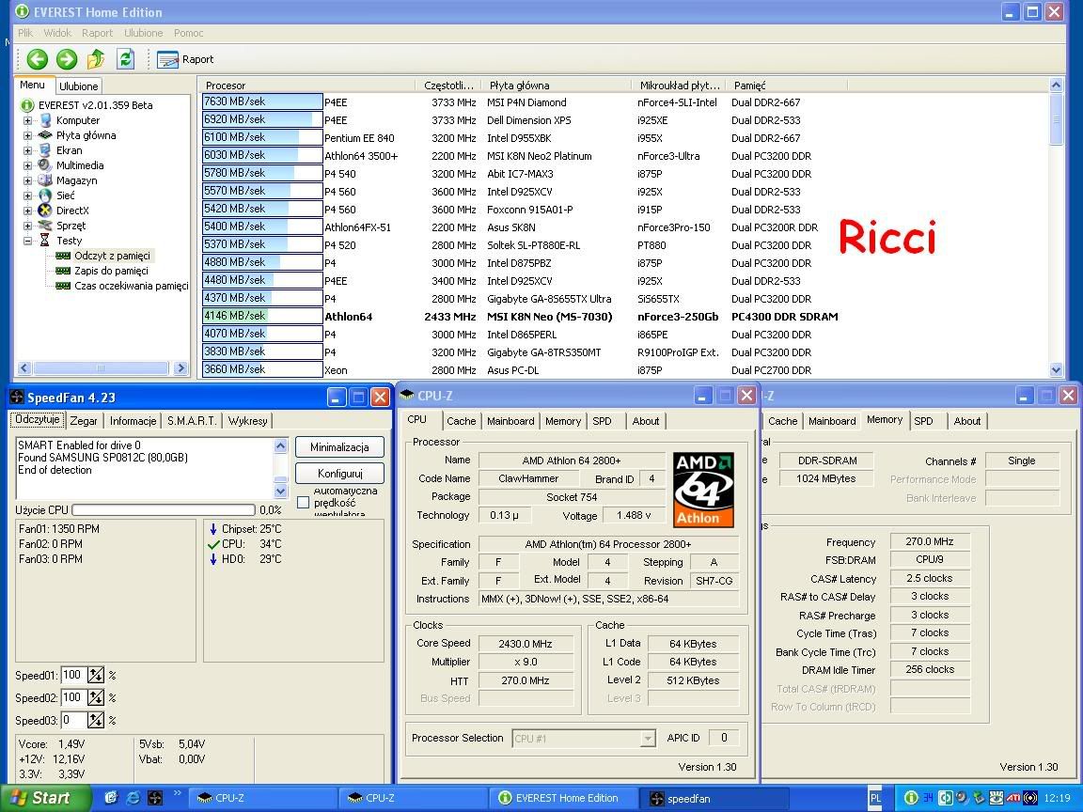The height and width of the screenshot is (812, 1083).
Task: Switch to SpeedFan Zegar tab
Action: pyautogui.click(x=84, y=421)
